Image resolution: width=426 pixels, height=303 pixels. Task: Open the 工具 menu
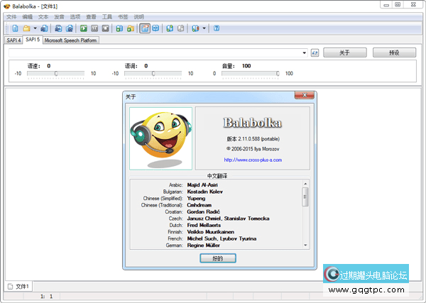[x=107, y=16]
